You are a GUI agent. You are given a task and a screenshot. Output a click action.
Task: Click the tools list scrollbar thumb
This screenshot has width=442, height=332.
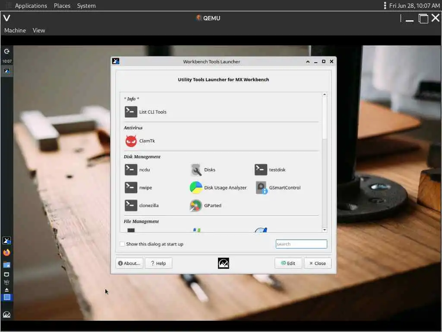pos(325,118)
